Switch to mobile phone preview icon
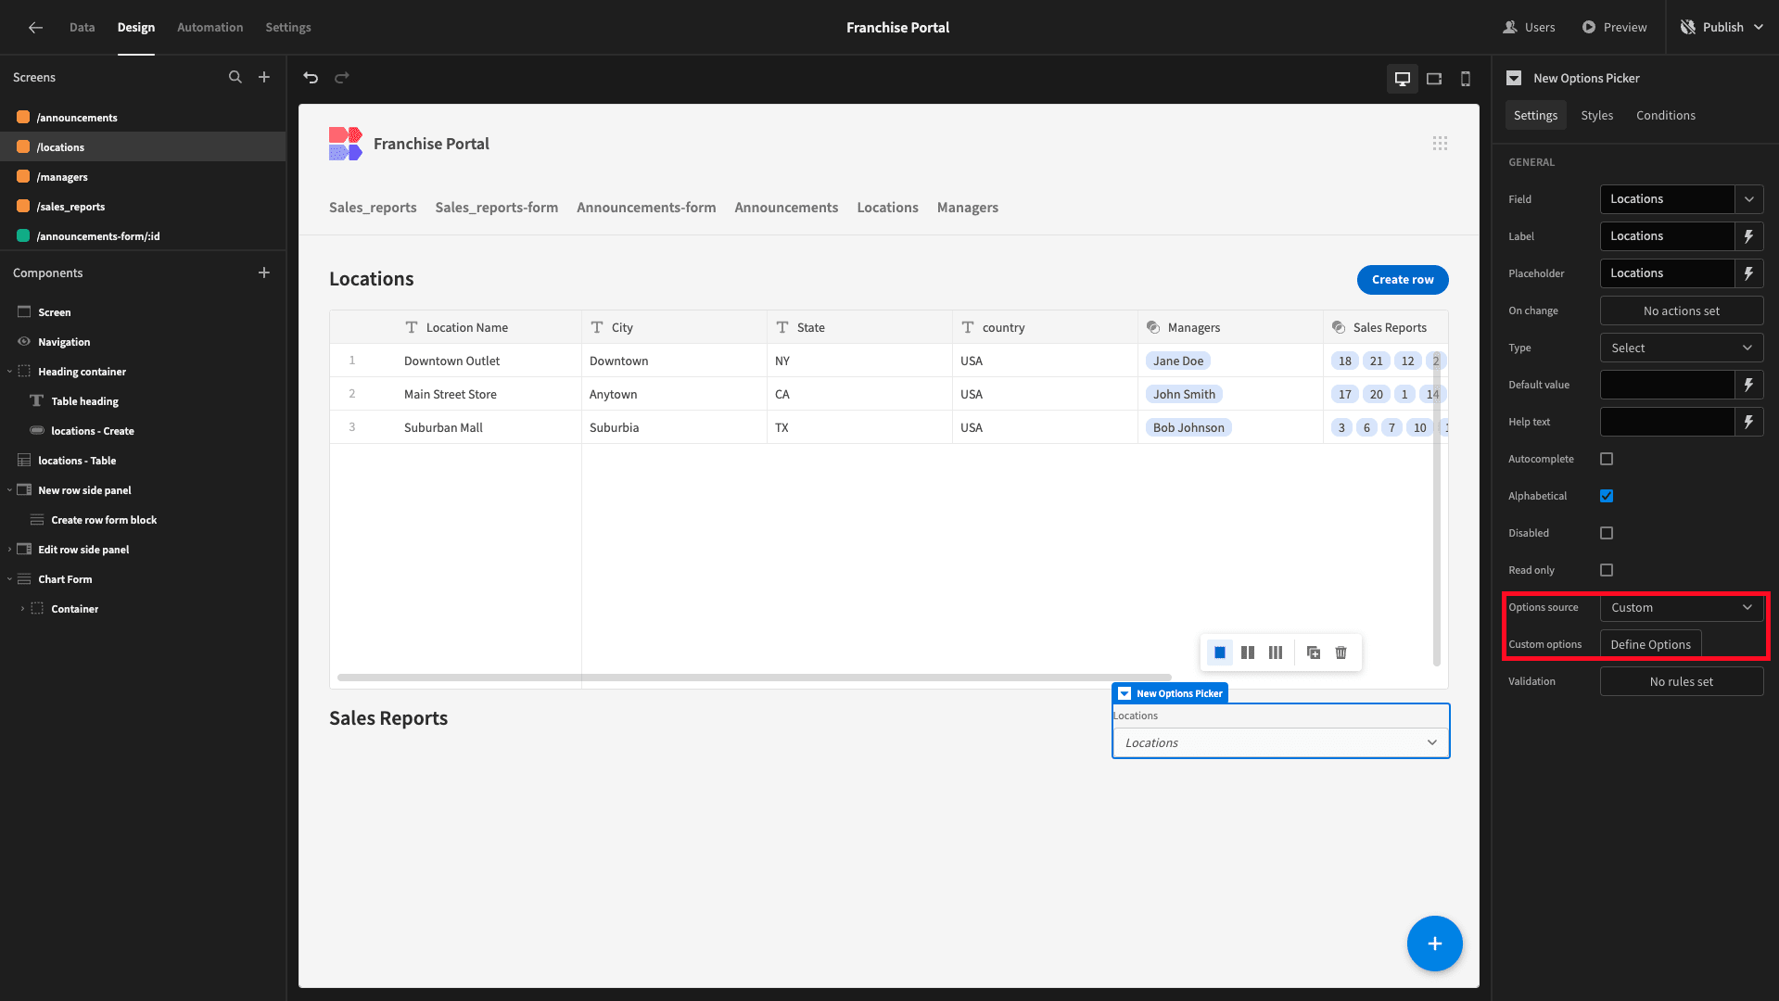The height and width of the screenshot is (1001, 1779). (x=1466, y=79)
